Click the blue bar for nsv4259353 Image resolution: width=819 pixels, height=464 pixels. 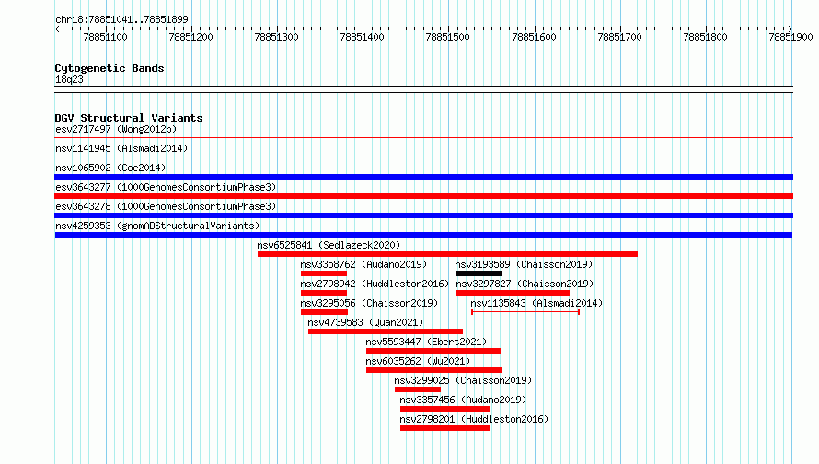click(x=423, y=235)
